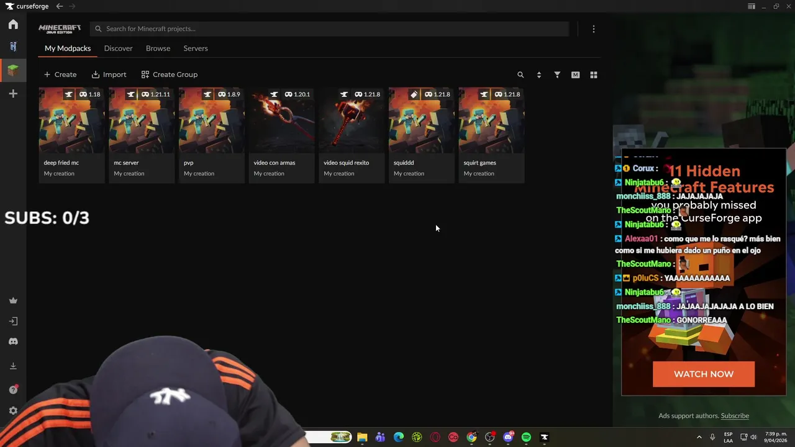Open the mc server modpack thumbnail
The height and width of the screenshot is (447, 795).
(x=142, y=120)
